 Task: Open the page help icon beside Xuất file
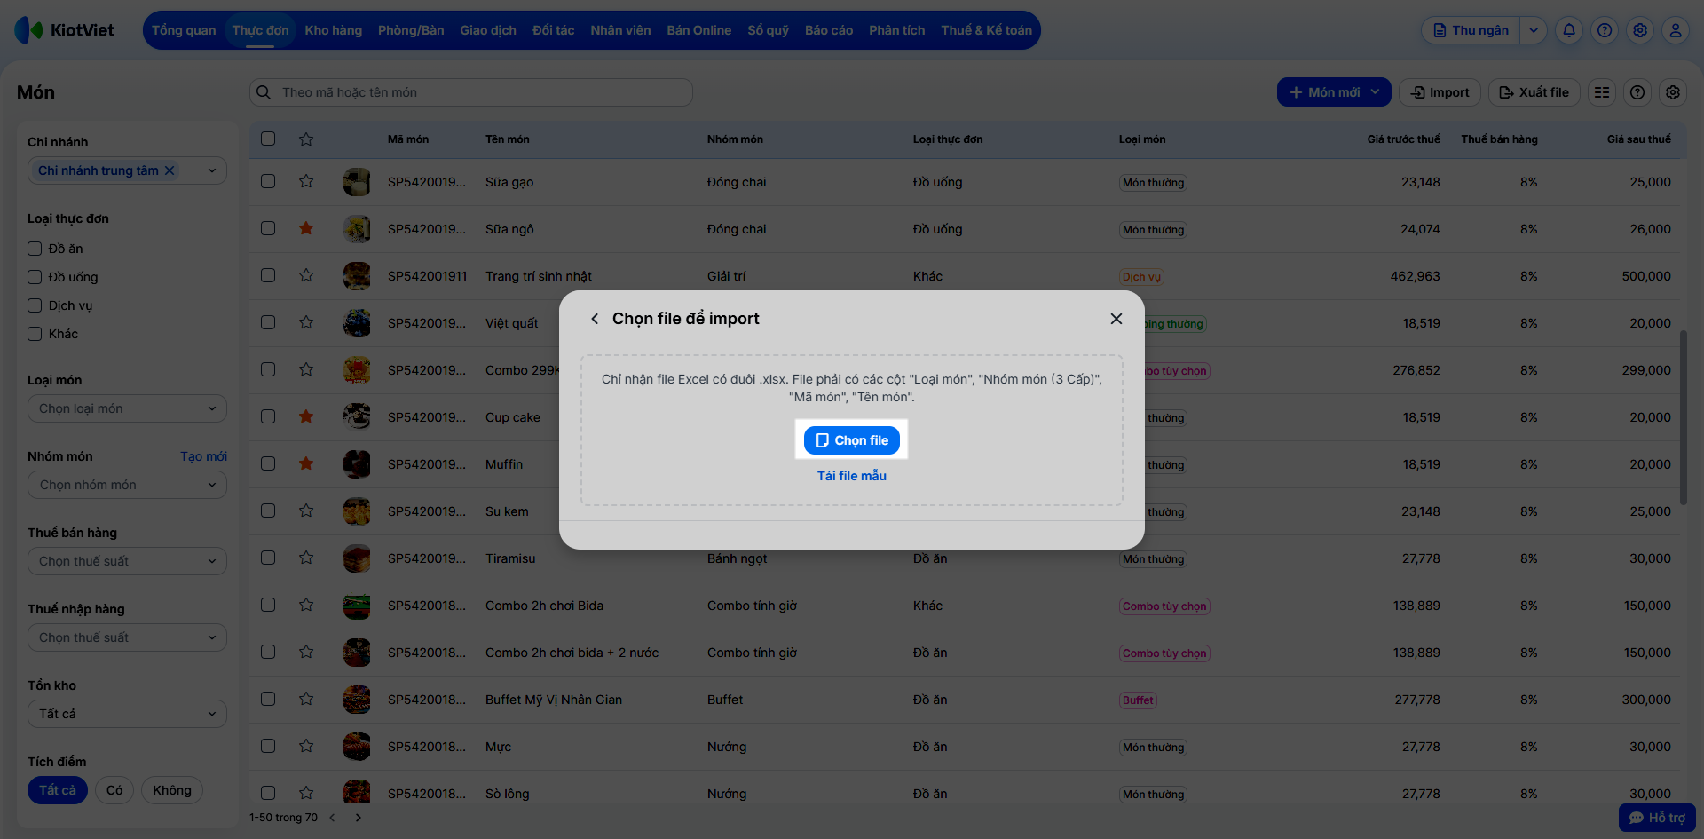coord(1637,92)
